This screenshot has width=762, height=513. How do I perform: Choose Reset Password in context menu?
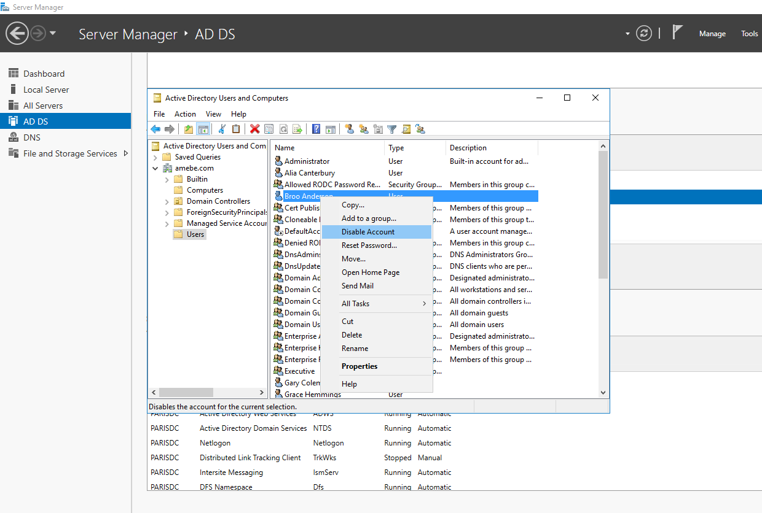[377, 245]
